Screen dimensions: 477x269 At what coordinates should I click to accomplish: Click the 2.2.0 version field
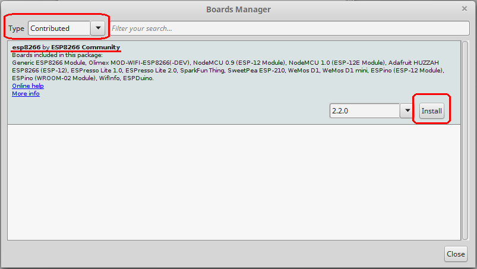click(x=365, y=110)
